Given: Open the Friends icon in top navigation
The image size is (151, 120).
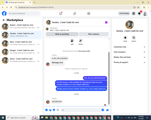Looking at the screenshot, I should click(75, 13).
